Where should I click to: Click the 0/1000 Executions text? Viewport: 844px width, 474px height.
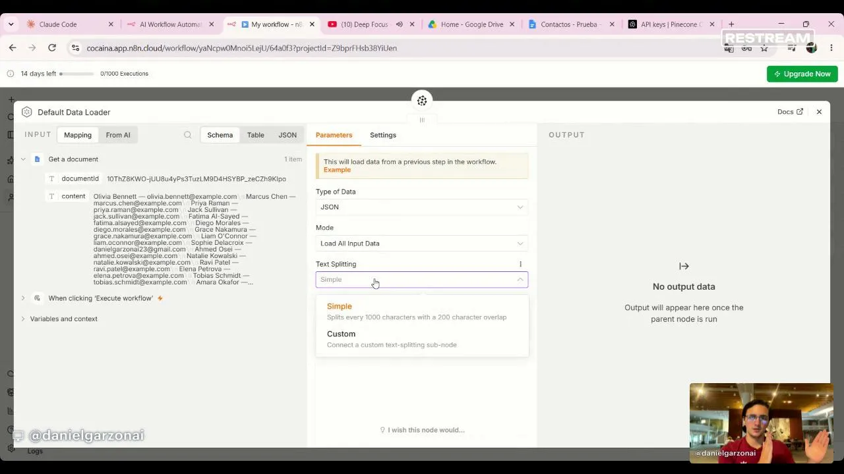124,74
